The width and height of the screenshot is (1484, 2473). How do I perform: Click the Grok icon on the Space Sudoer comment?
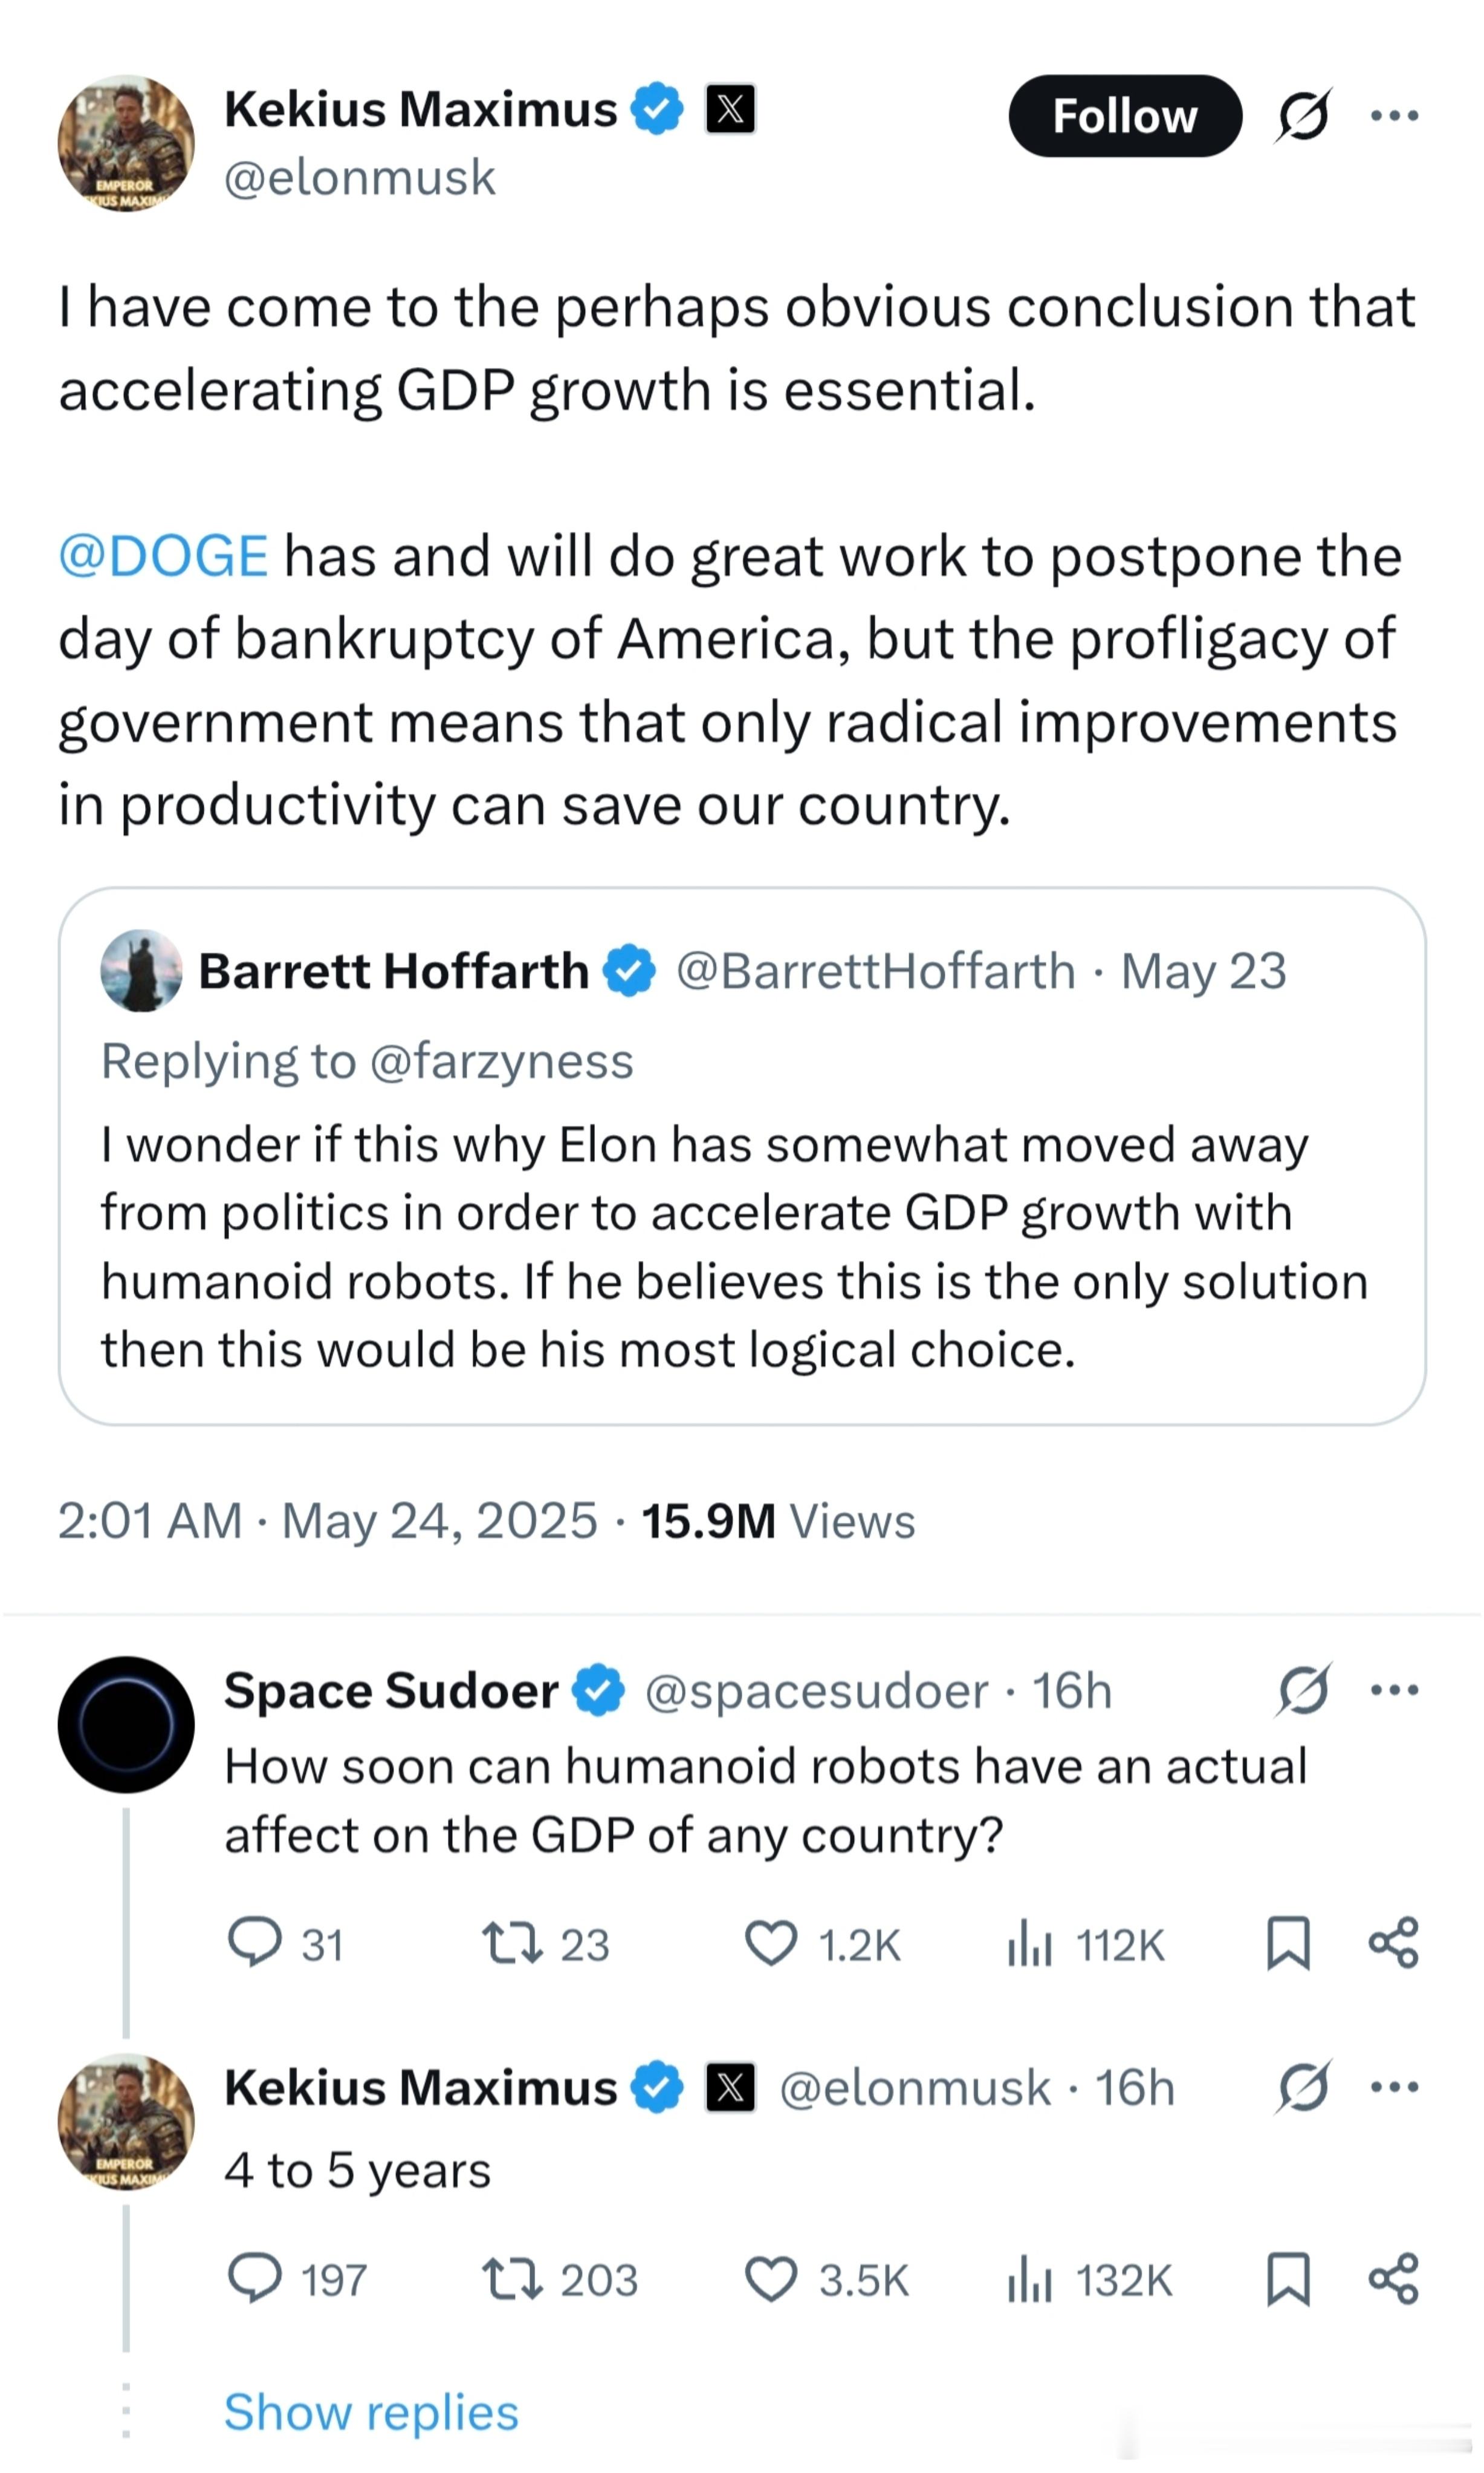tap(1303, 1690)
